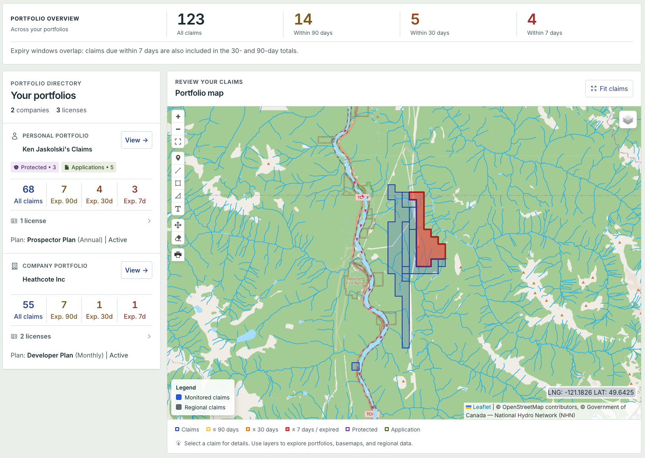View the Heathcote Inc portfolio
Viewport: 645px width, 458px height.
tap(136, 270)
